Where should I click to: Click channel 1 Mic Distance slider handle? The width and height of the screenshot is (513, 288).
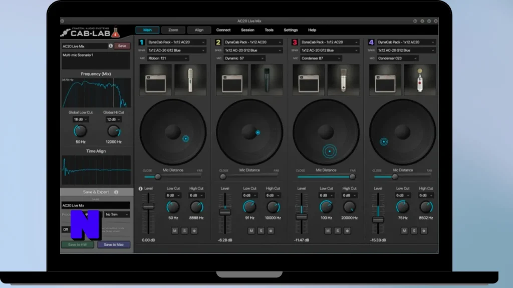pos(158,176)
